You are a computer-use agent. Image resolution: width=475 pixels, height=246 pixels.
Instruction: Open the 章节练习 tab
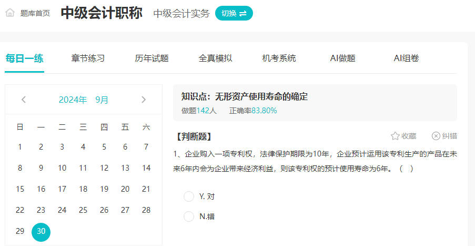coord(88,58)
